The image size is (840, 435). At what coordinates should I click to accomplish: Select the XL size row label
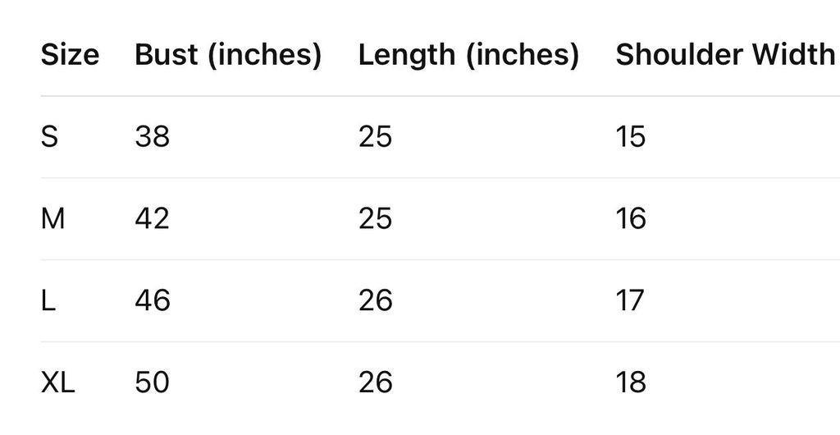pos(57,382)
